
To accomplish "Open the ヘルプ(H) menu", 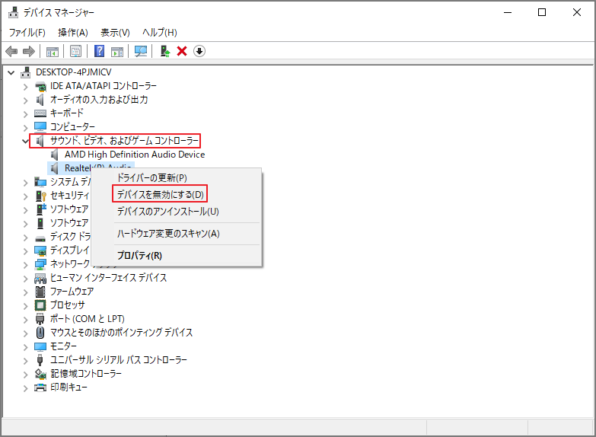I will (x=160, y=32).
